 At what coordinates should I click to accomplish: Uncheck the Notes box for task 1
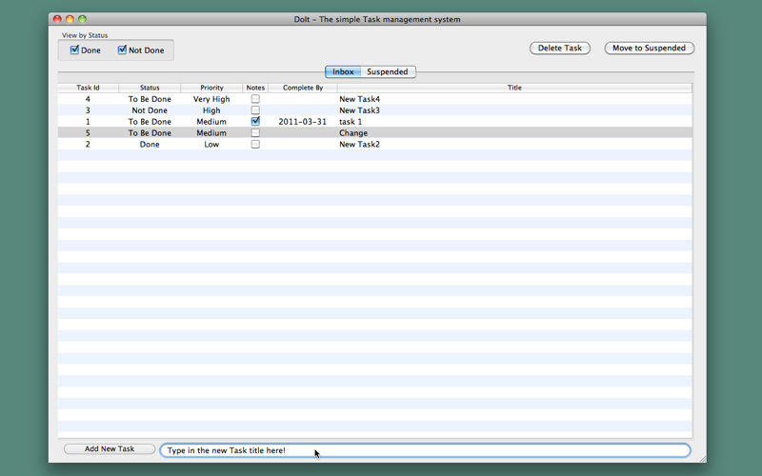(255, 121)
